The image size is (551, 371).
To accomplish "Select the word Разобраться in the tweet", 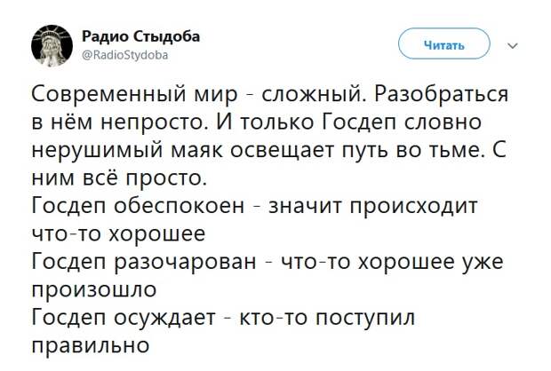I will (441, 95).
